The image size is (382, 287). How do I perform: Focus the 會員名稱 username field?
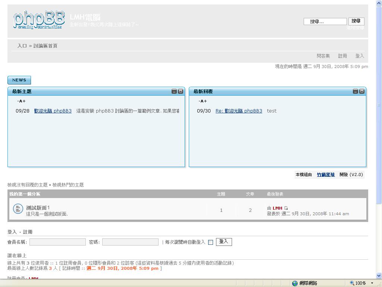(57, 242)
